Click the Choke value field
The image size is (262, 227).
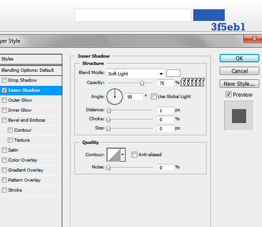[x=166, y=119]
